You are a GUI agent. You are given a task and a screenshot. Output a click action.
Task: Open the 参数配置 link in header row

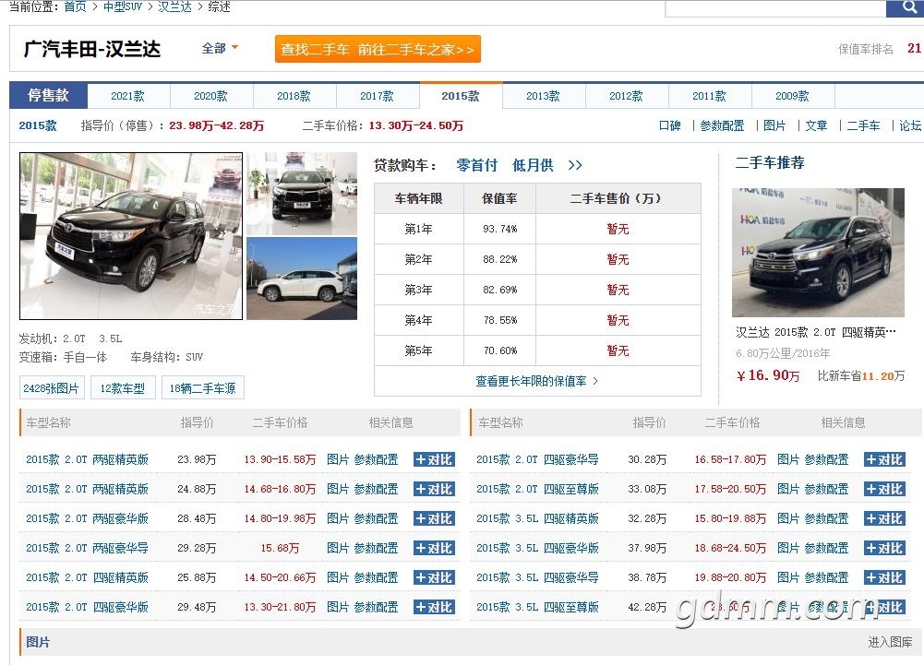pos(722,125)
